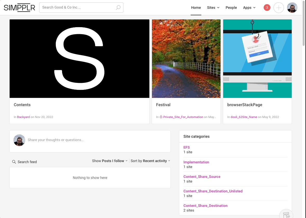
Task: Click avatar beside share thoughts box
Action: tap(19, 140)
